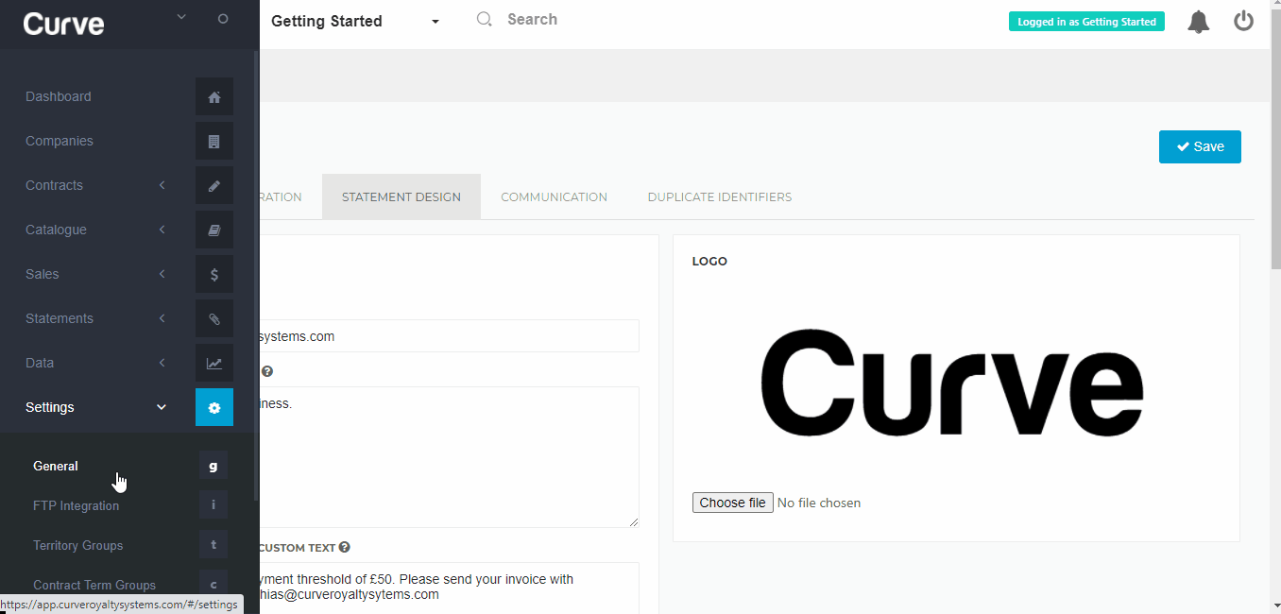Click the FTP Integration 'i' icon

pyautogui.click(x=213, y=505)
